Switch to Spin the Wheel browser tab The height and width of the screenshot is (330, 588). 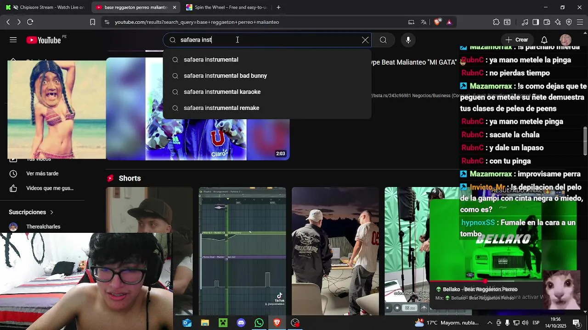pos(226,7)
